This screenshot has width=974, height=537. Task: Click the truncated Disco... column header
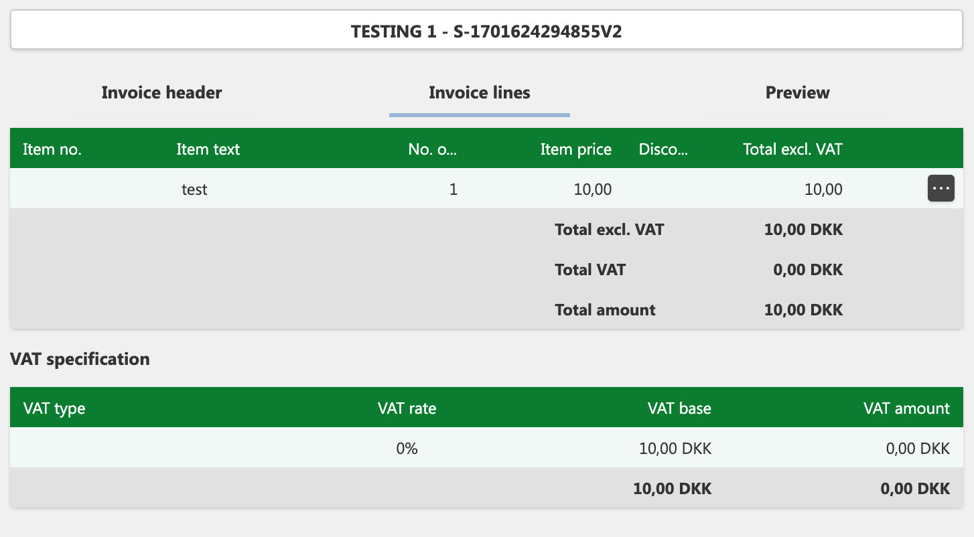pyautogui.click(x=663, y=149)
